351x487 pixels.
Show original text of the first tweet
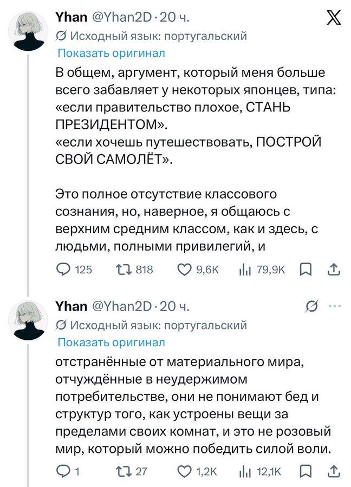pyautogui.click(x=111, y=53)
